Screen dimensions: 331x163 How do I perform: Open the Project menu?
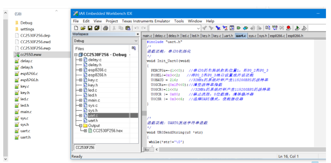pos(112,21)
